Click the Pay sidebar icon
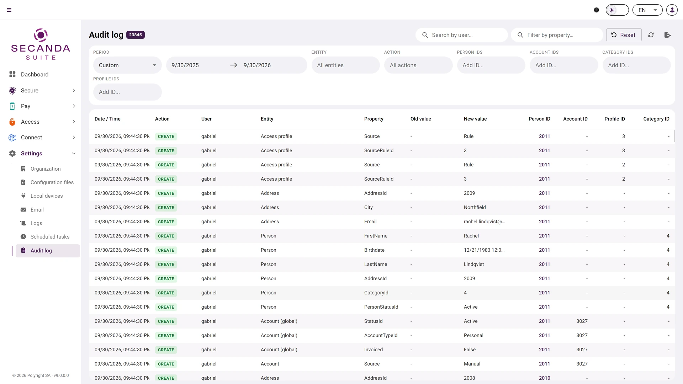 [x=12, y=106]
